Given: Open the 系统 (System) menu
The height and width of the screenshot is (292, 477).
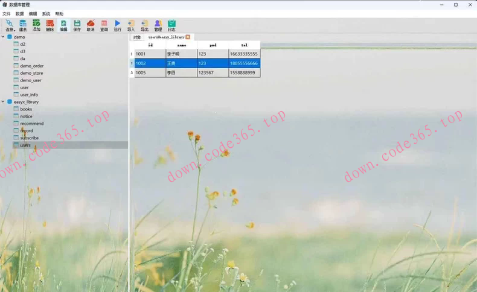Looking at the screenshot, I should pos(46,13).
